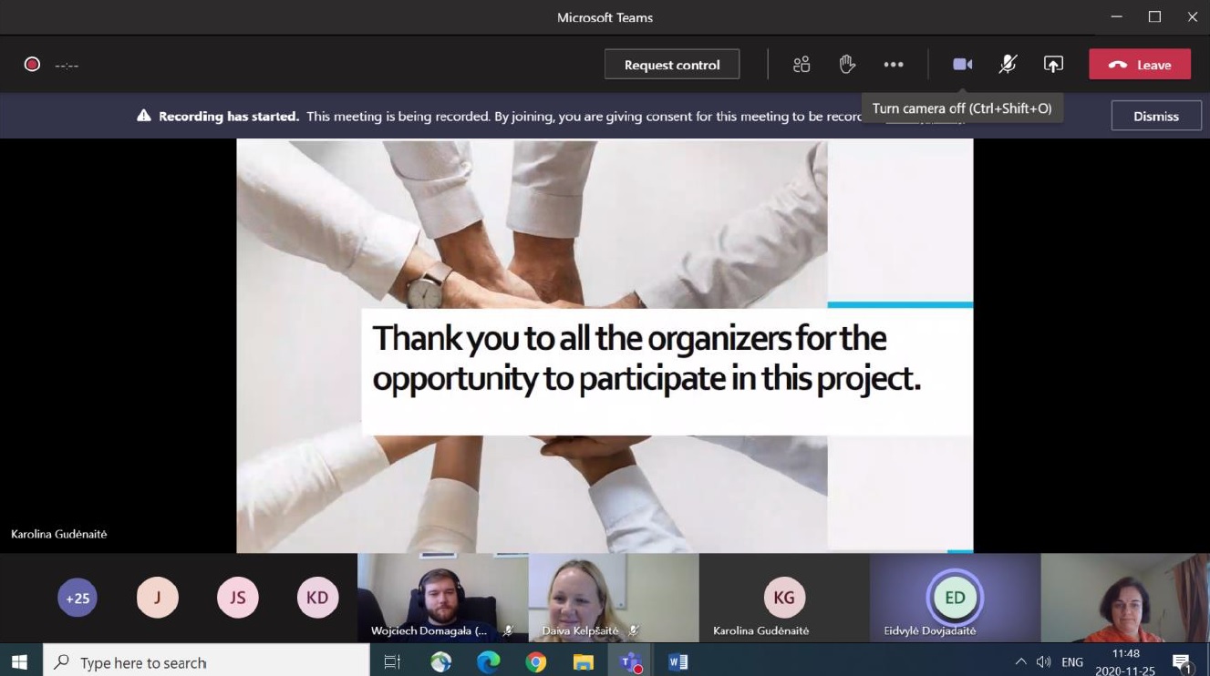Open Task View in the taskbar
The image size is (1210, 676).
[393, 662]
